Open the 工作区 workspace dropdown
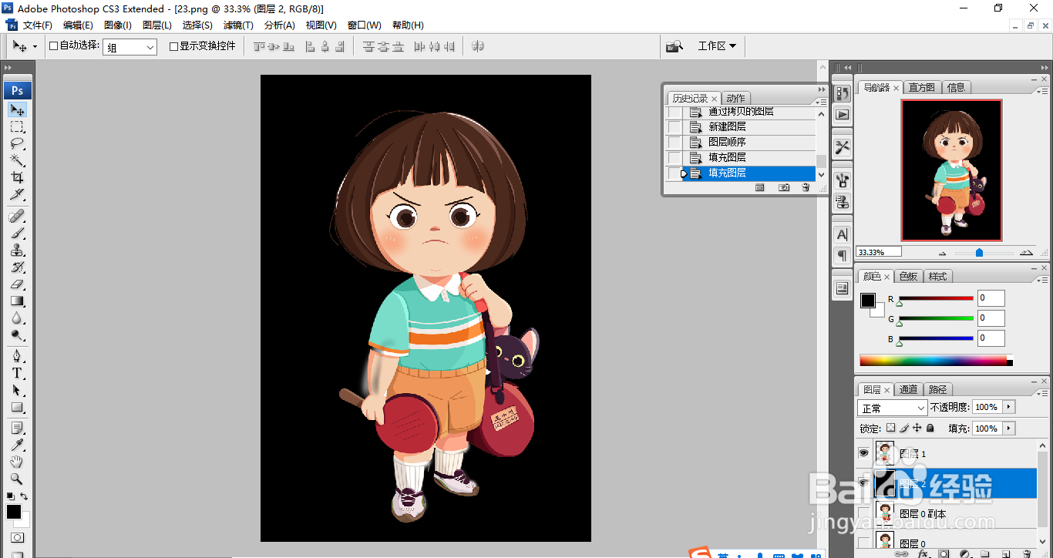The image size is (1053, 558). click(717, 46)
